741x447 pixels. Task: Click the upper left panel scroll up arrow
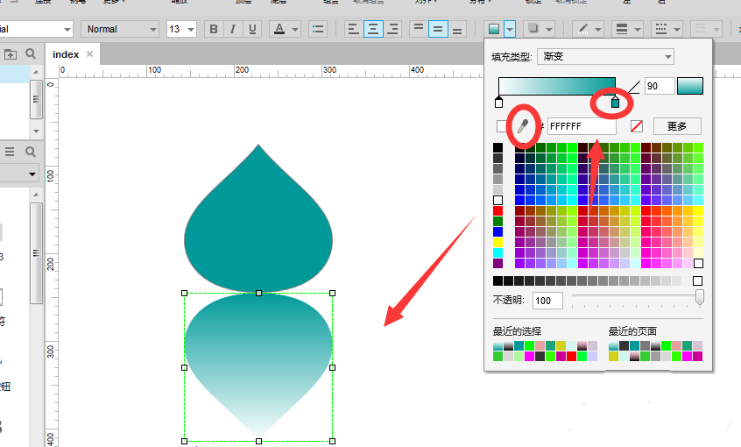36,72
